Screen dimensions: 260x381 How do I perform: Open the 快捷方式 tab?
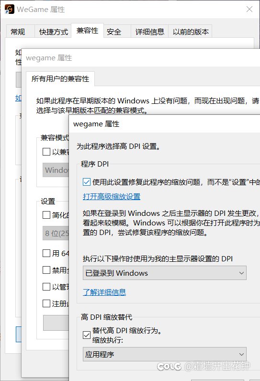click(54, 32)
